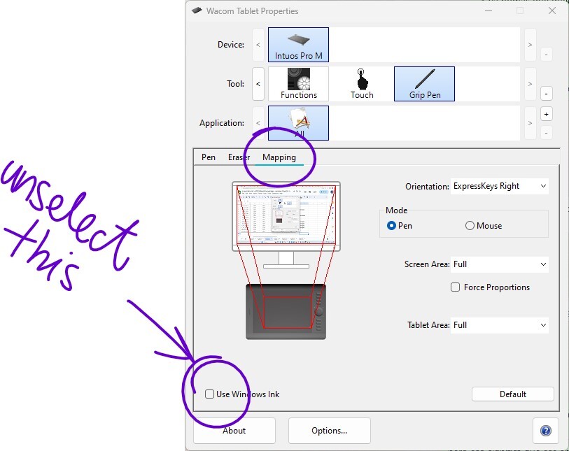Remove tool with minus button
Screen dimensions: 569x451
coord(546,94)
